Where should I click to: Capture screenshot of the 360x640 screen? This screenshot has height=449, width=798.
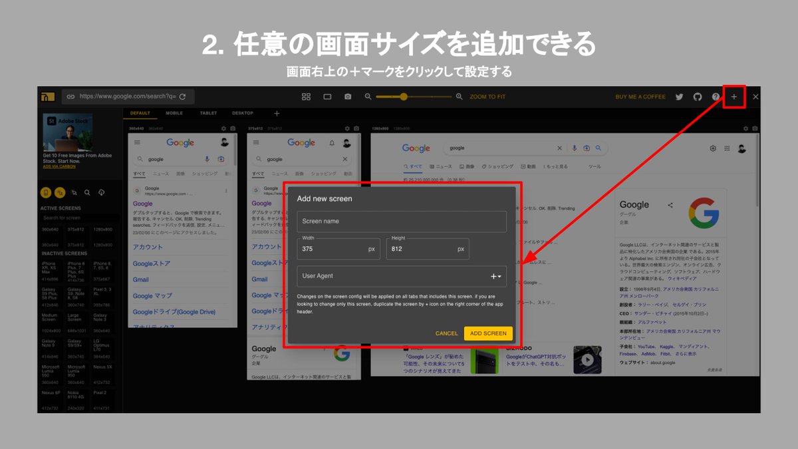[x=233, y=128]
